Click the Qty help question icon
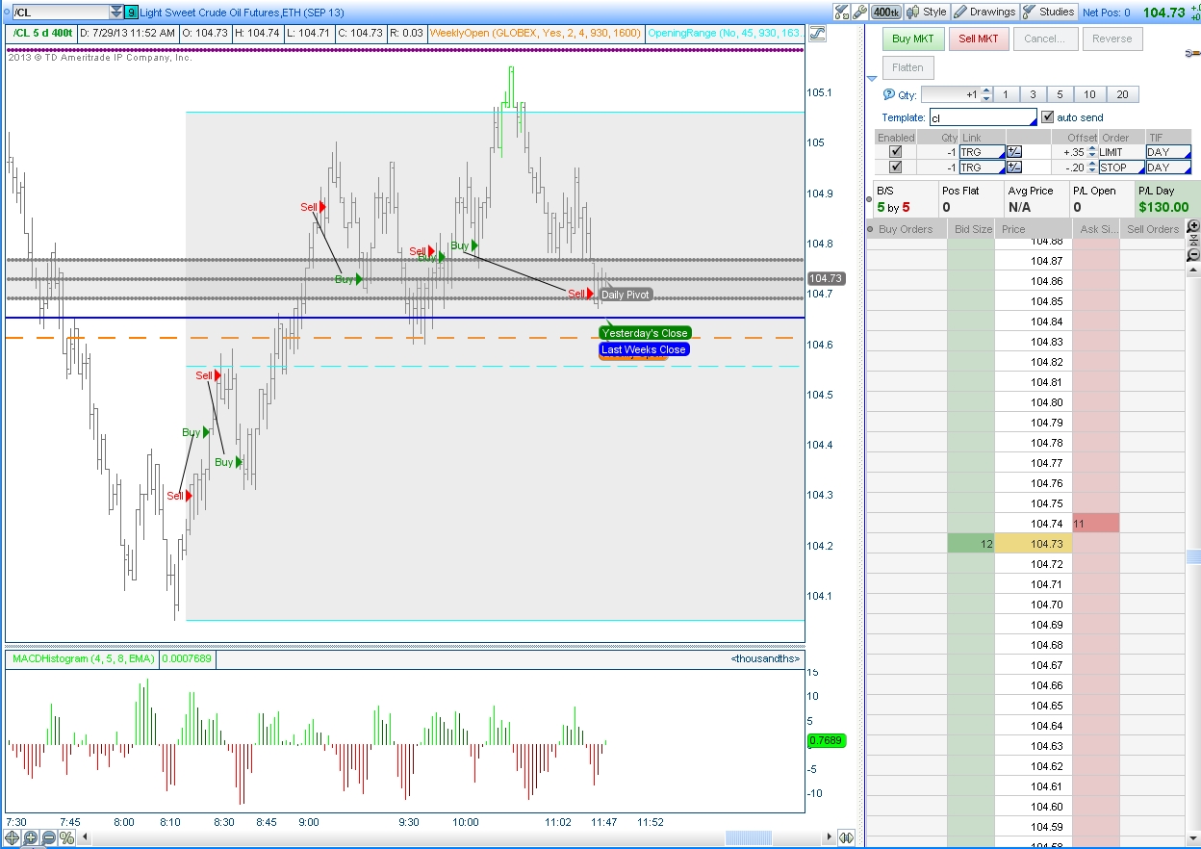This screenshot has height=849, width=1201. click(888, 94)
